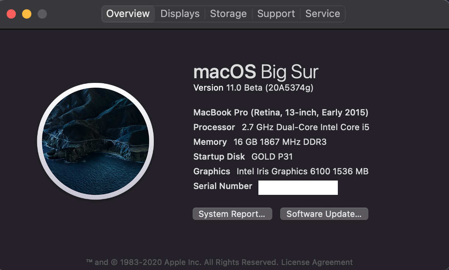Select the Overview tab
This screenshot has width=449, height=270.
[128, 14]
